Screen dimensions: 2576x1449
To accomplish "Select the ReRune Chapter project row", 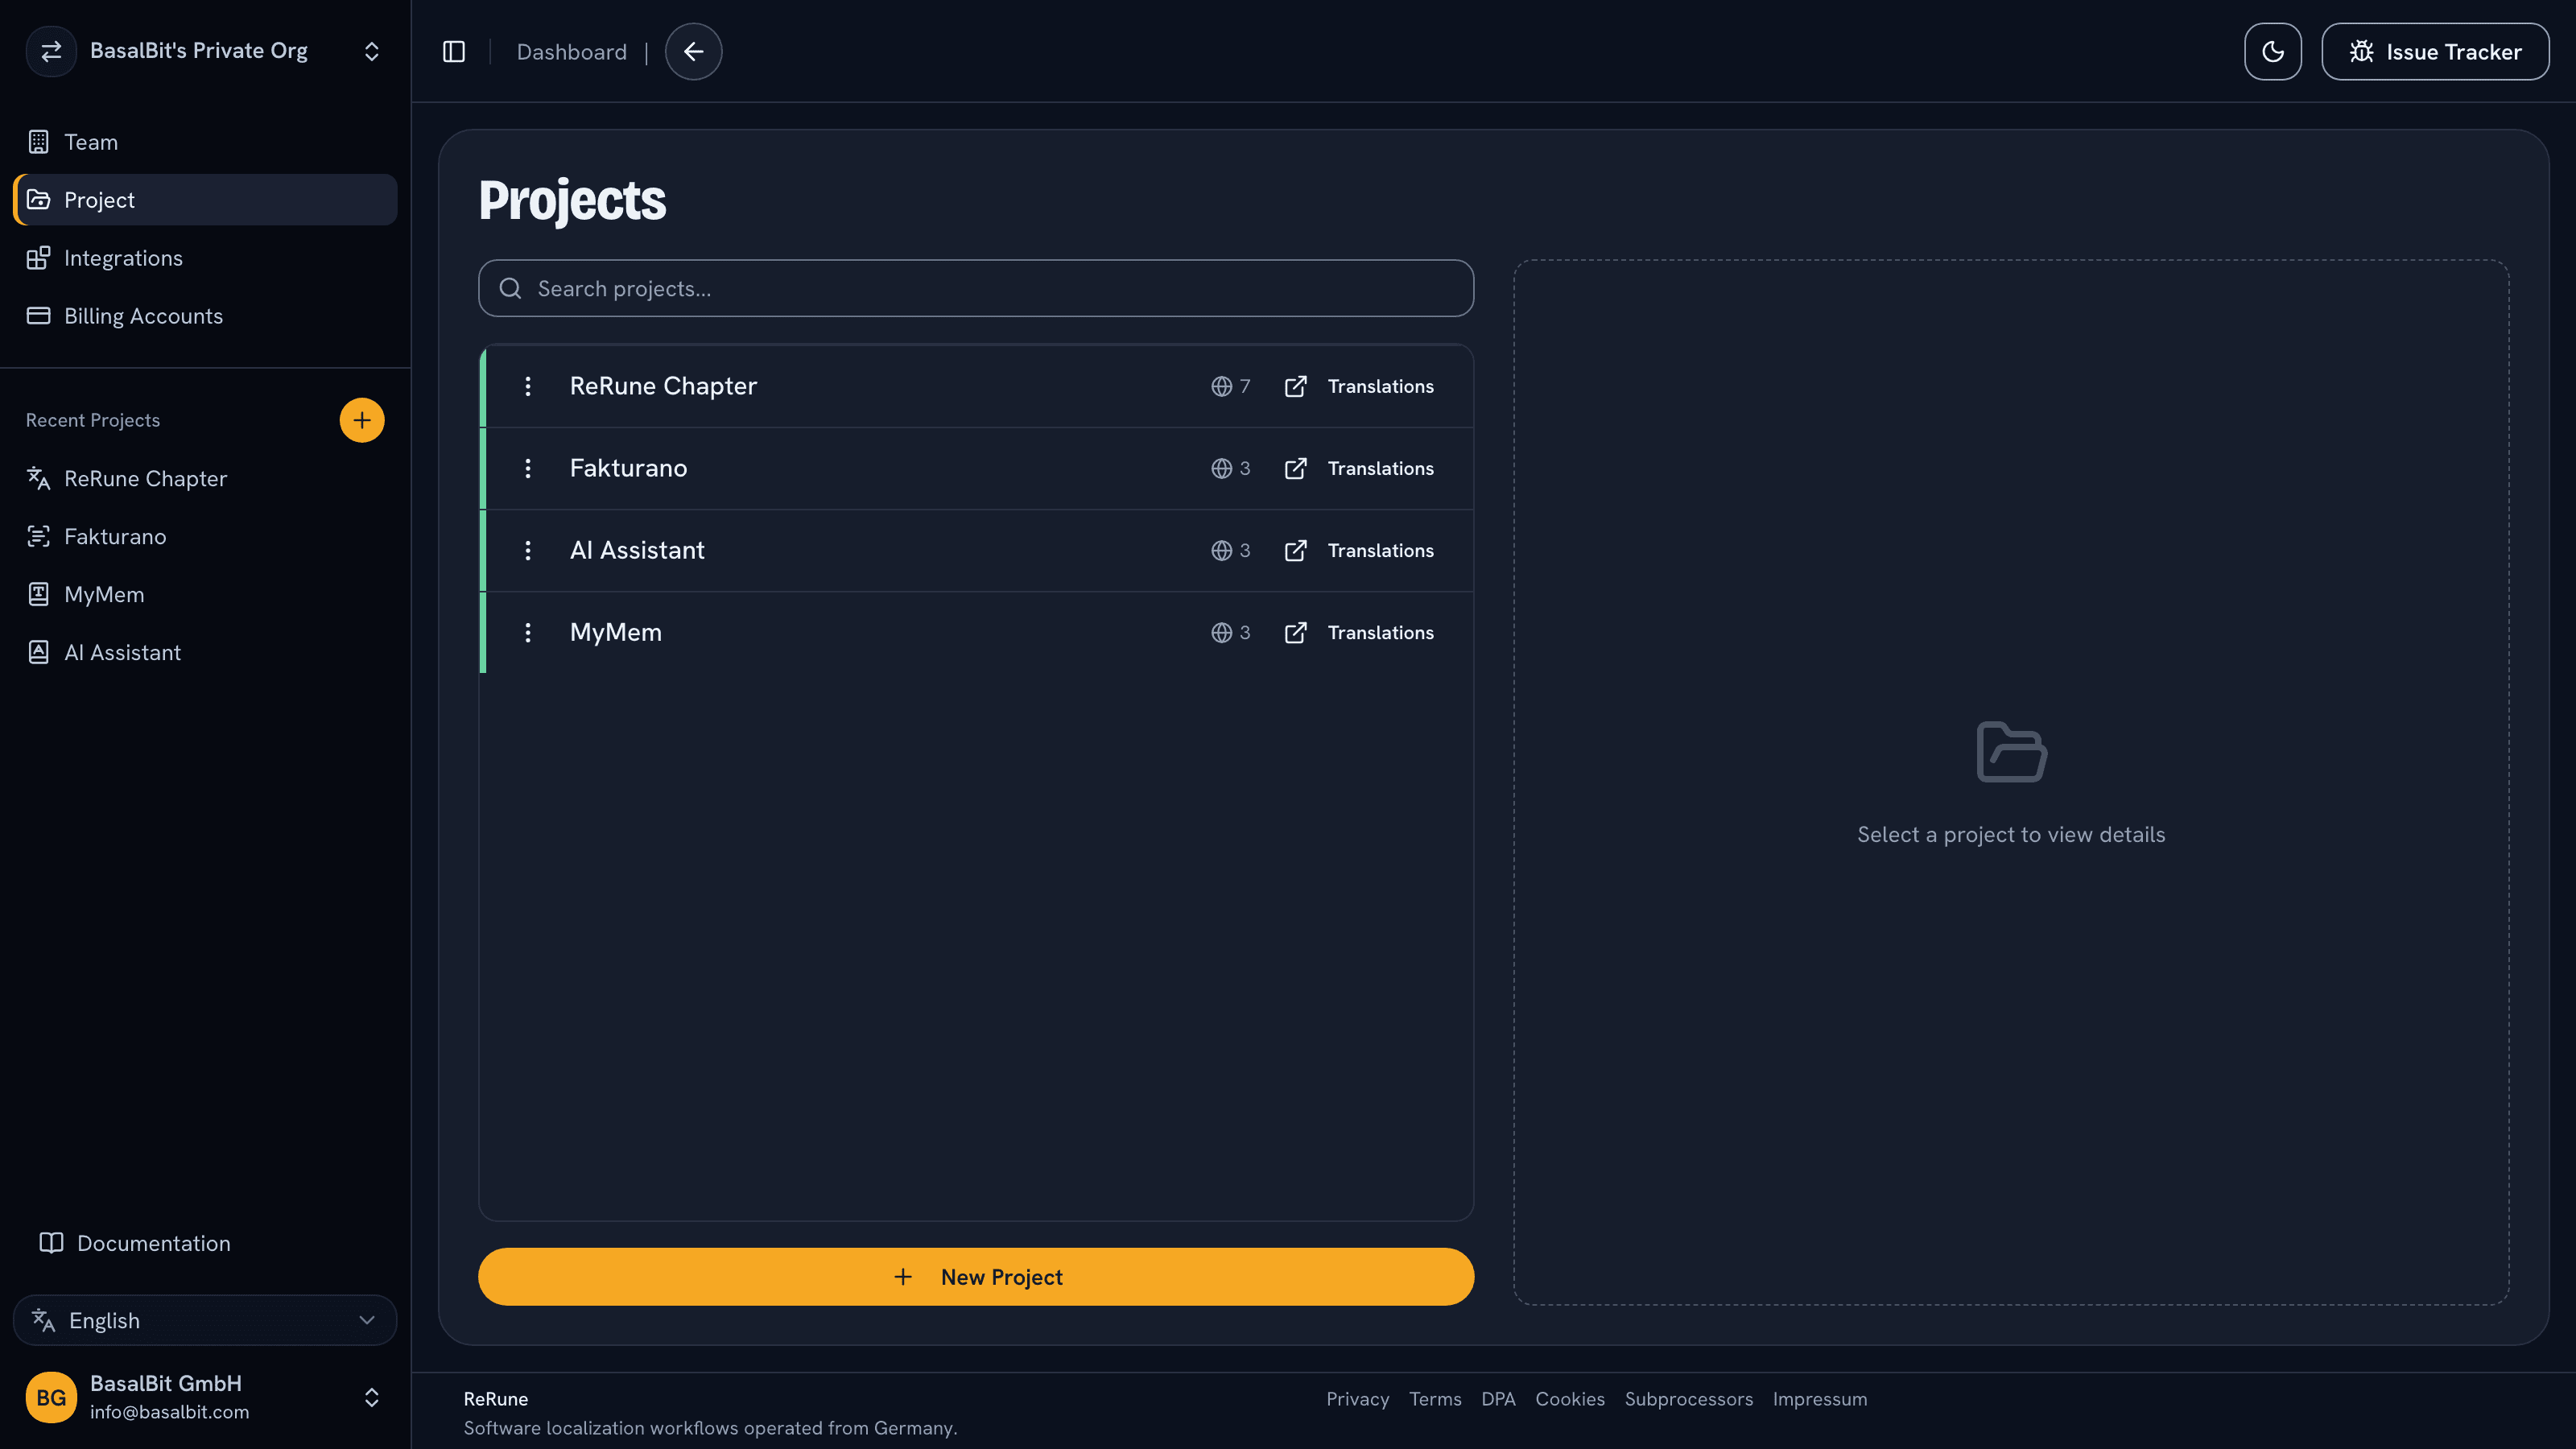I will point(977,386).
